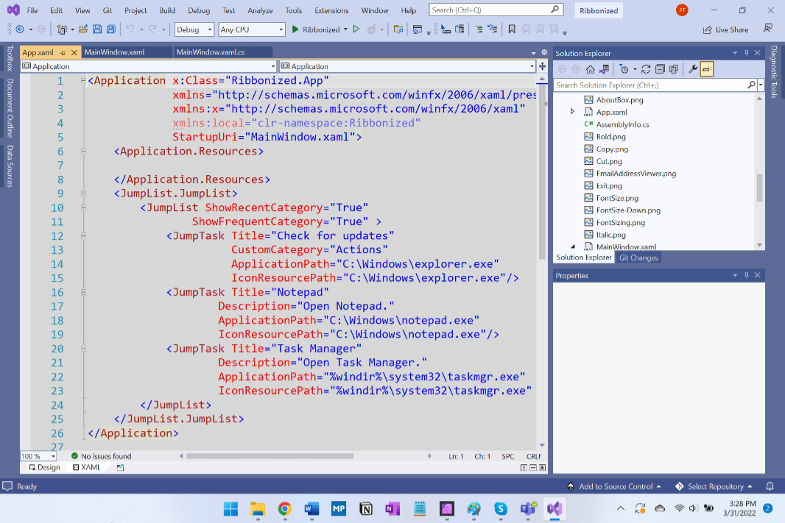Click the Save All icon on the toolbar
The image size is (785, 523).
point(111,28)
